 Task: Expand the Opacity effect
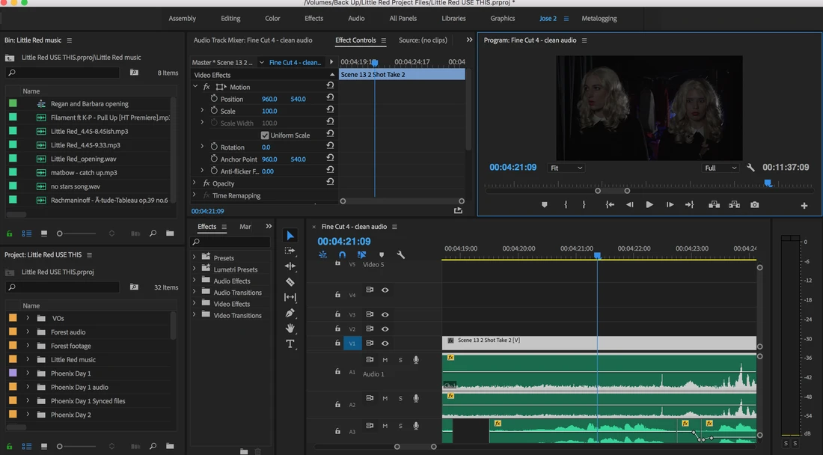pos(195,183)
